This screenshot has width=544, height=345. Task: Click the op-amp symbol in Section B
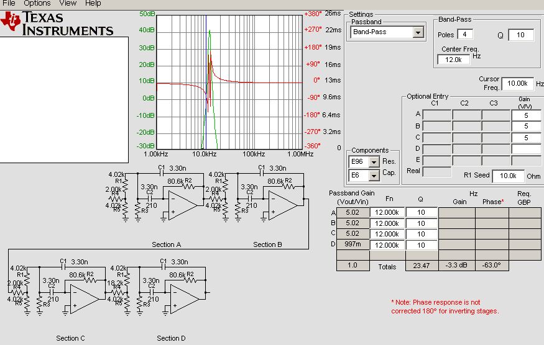tap(283, 206)
